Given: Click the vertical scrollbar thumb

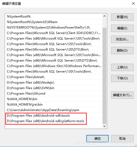Looking at the screenshot, I should coord(105,76).
